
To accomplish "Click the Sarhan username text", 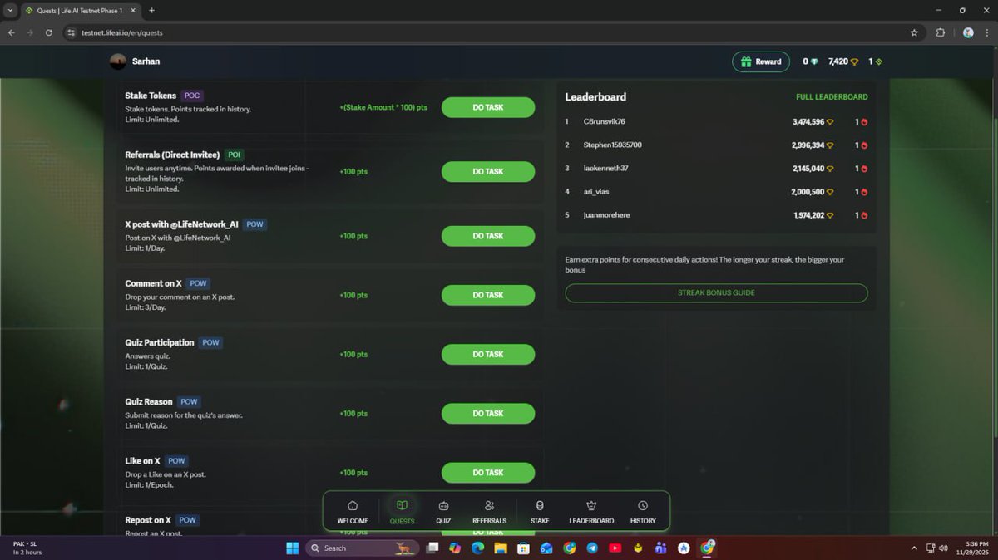I will tap(146, 61).
